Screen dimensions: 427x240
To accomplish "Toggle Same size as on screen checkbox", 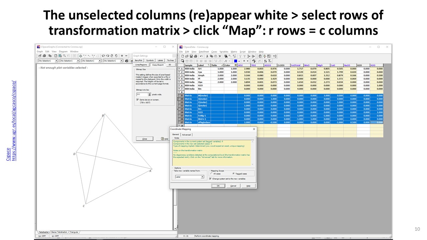I will pos(137,100).
